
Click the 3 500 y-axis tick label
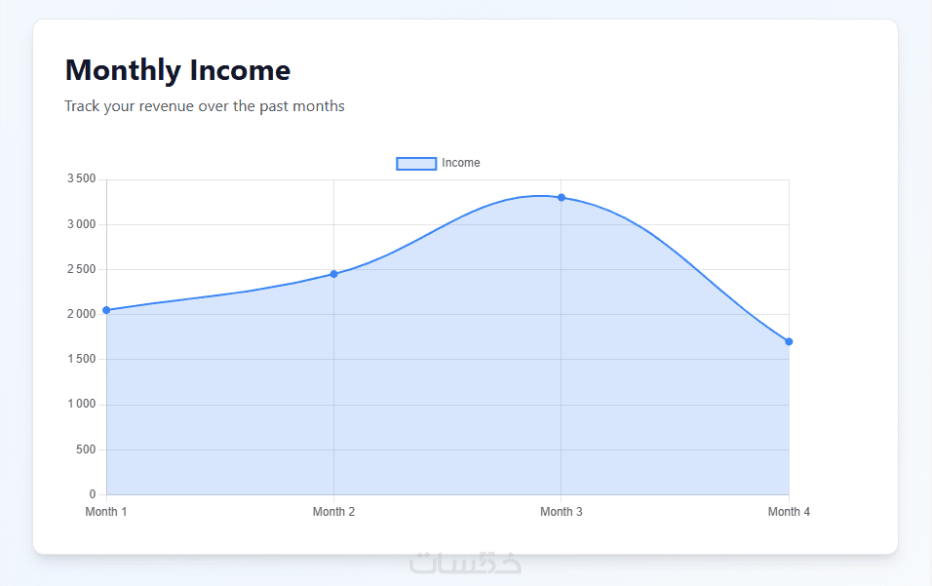[x=82, y=179]
